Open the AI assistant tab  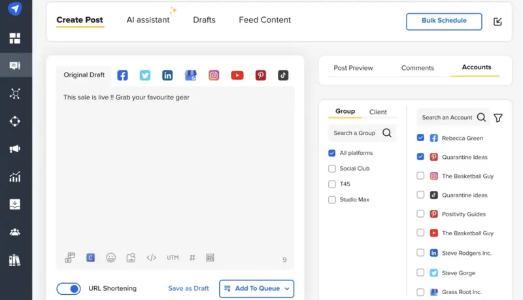[x=148, y=20]
